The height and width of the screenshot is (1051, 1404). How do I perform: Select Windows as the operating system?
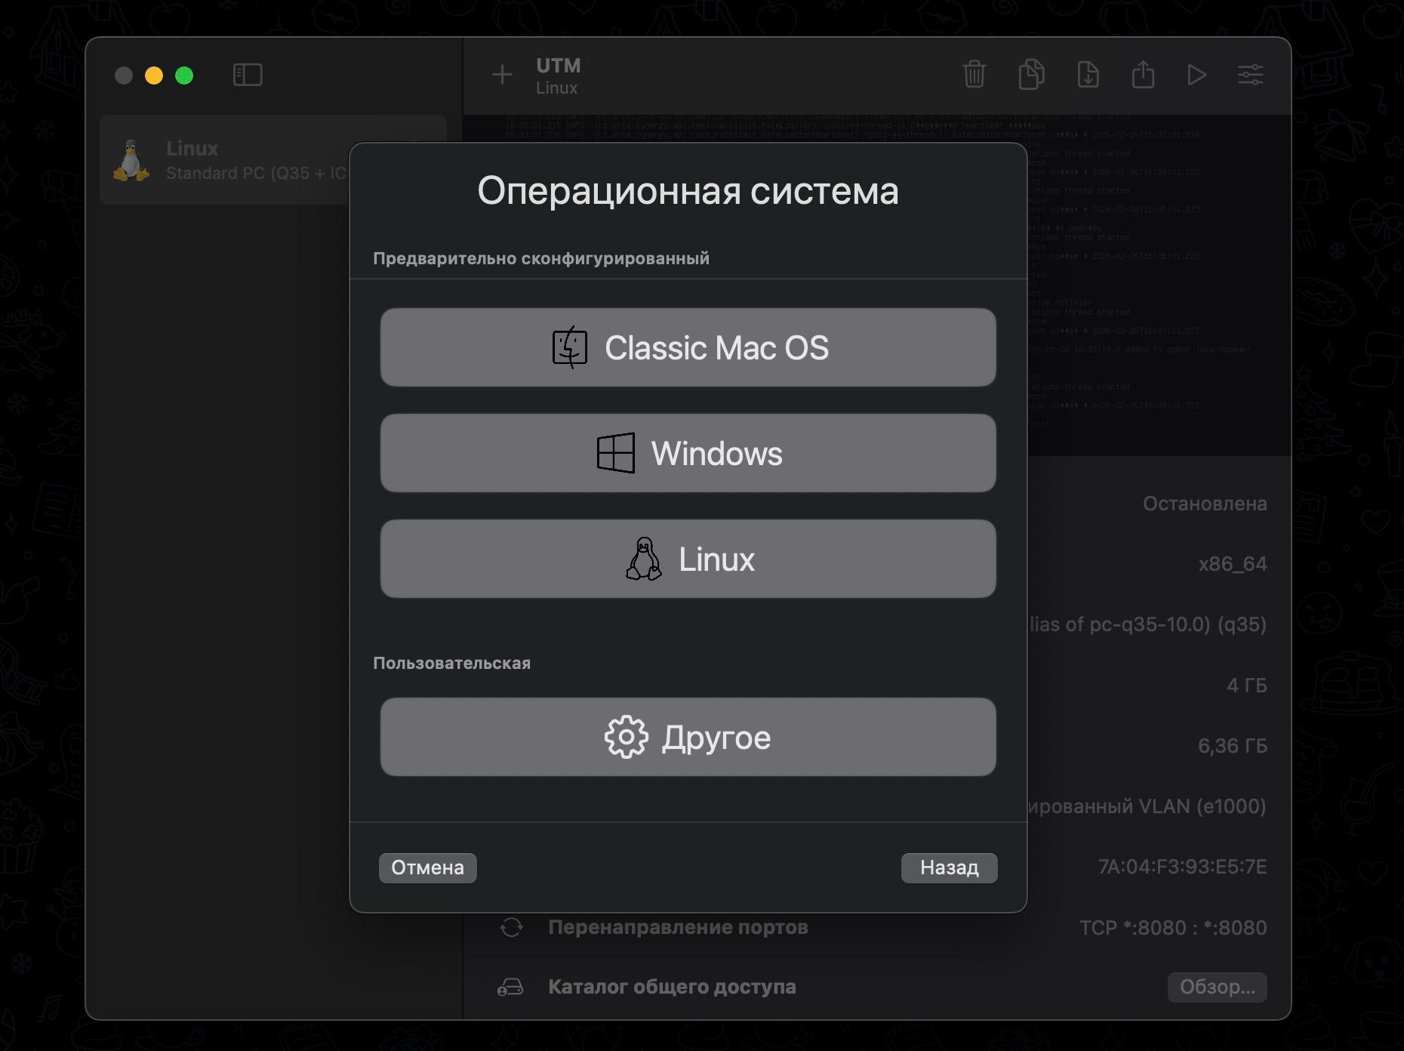coord(688,453)
